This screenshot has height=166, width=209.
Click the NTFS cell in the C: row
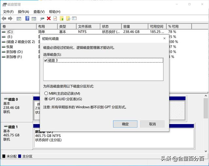pyautogui.click(x=82, y=32)
